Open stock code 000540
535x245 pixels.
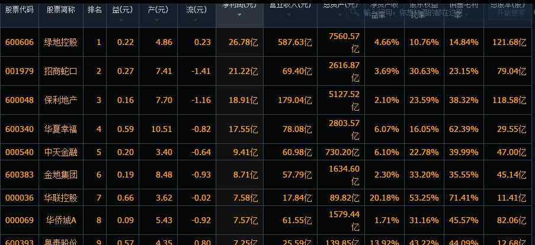pyautogui.click(x=20, y=152)
